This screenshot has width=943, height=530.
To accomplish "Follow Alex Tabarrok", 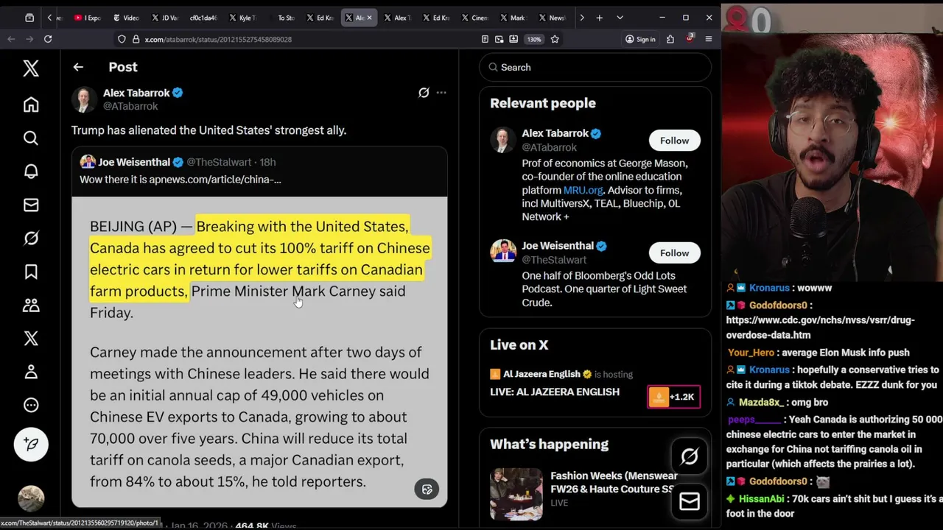I will 674,141.
